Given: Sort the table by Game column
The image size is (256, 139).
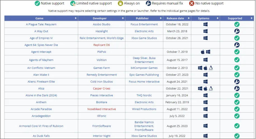Looking at the screenshot, I should pos(41,18).
